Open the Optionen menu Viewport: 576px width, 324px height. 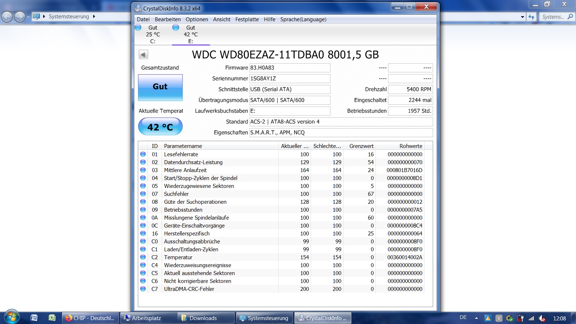pos(197,19)
